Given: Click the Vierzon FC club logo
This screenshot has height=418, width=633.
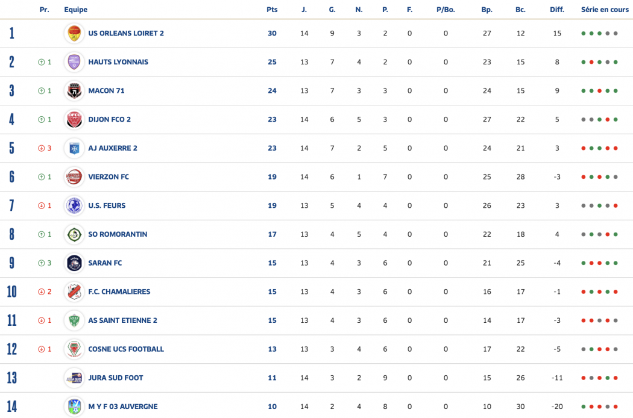Looking at the screenshot, I should click(x=74, y=177).
